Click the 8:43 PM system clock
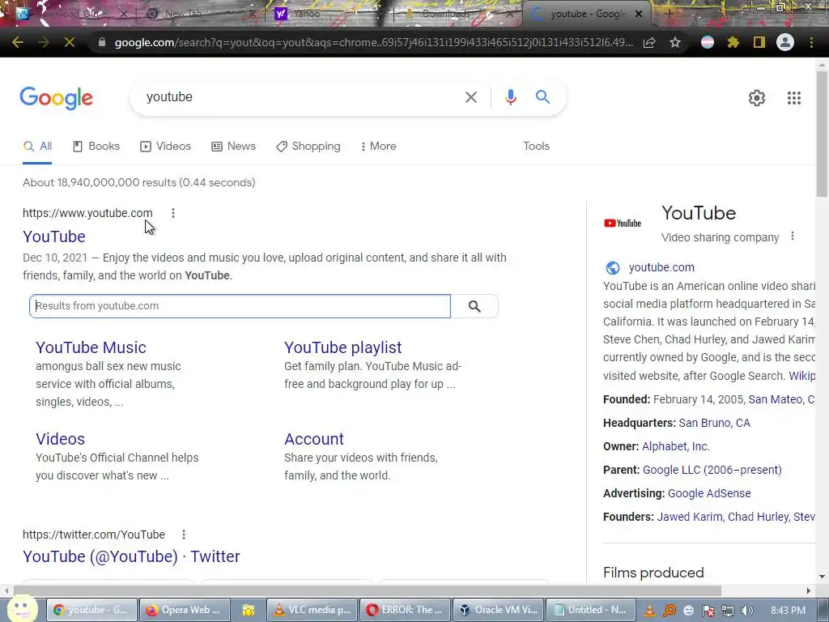829x622 pixels. pos(788,611)
